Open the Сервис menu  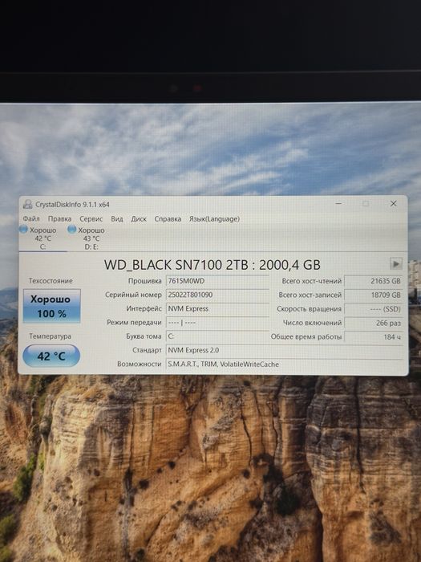pos(91,218)
